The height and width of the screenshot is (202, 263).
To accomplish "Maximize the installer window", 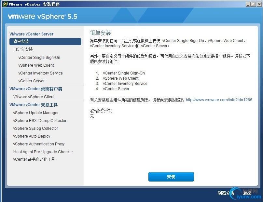I will click(x=254, y=4).
